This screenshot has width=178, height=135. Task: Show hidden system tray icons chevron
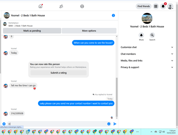(151, 132)
